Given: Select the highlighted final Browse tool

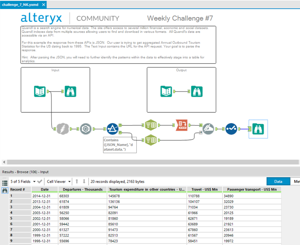Looking at the screenshot, I should pos(258,129).
